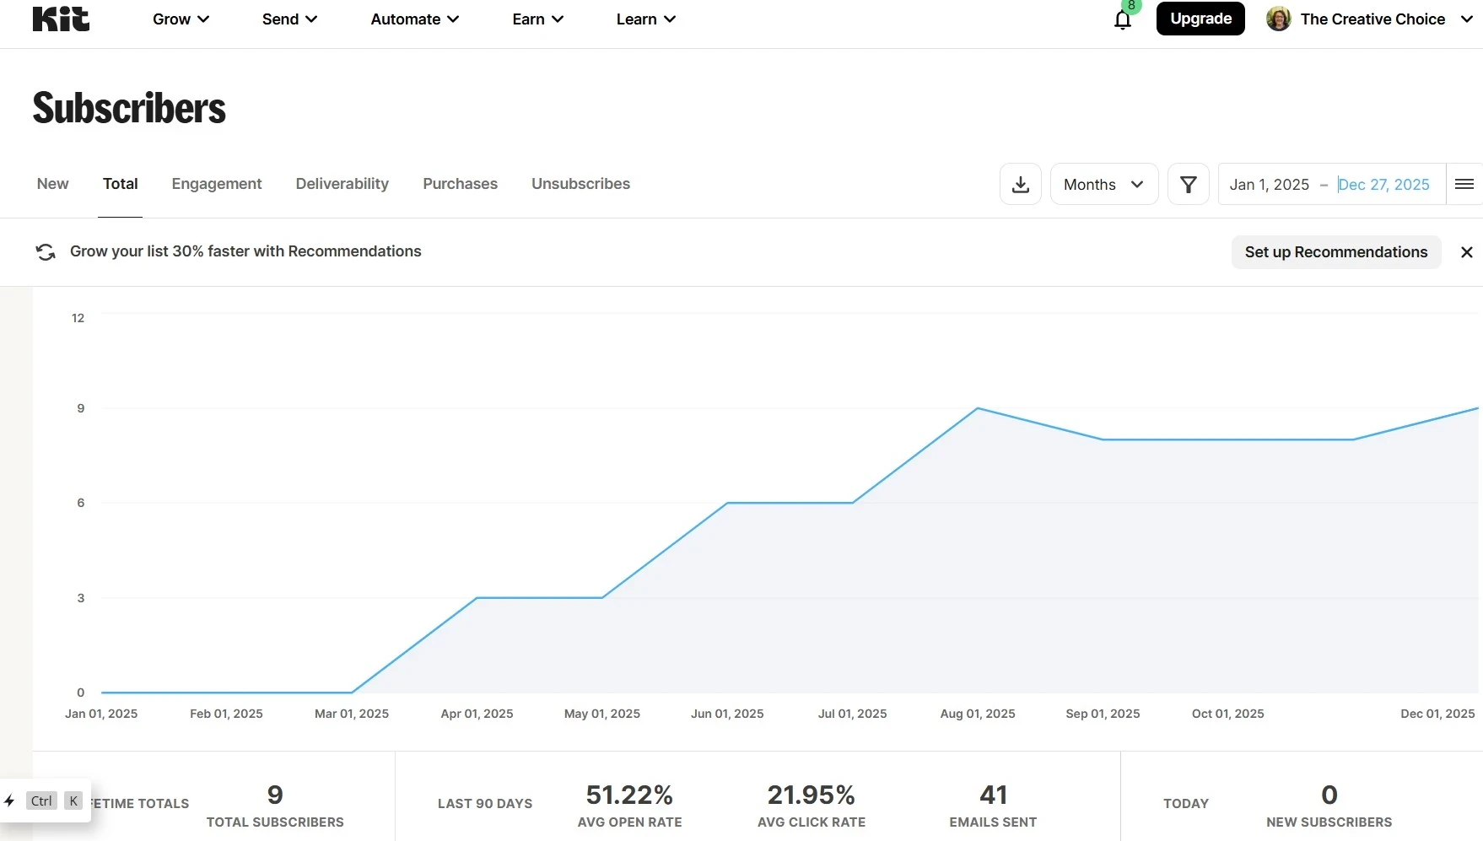Image resolution: width=1483 pixels, height=841 pixels.
Task: Click the Kit logo
Action: (x=61, y=19)
